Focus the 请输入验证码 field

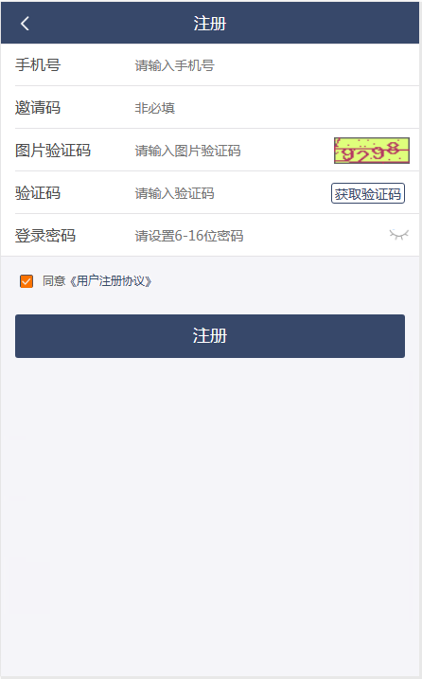pyautogui.click(x=230, y=193)
